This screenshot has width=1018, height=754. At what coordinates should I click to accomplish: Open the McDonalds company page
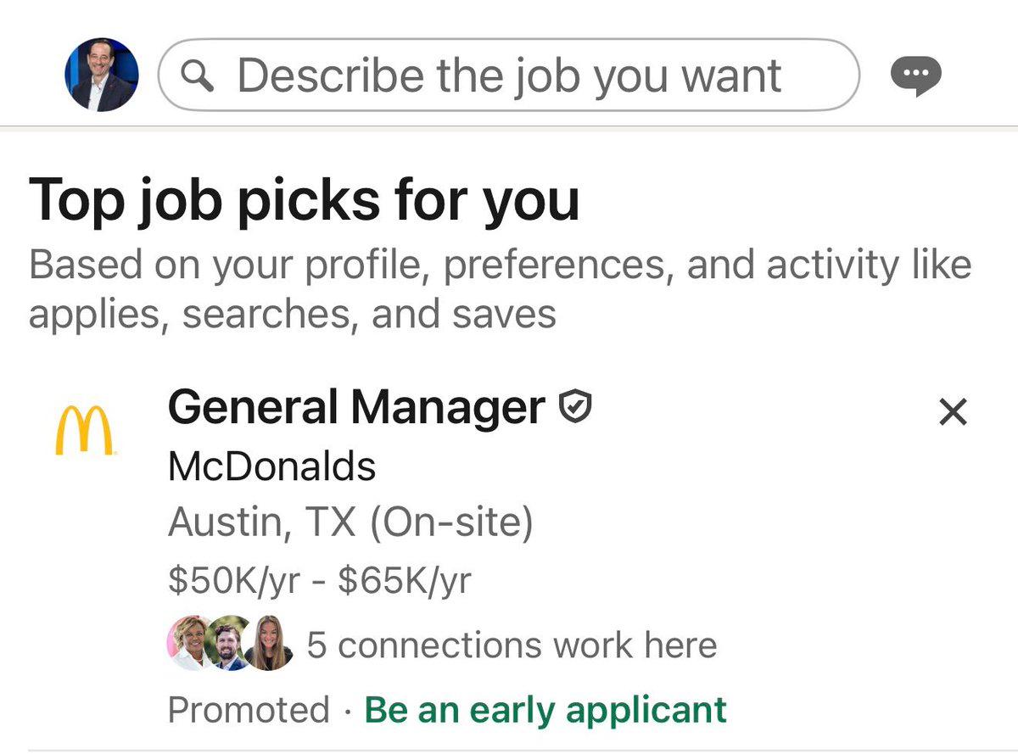[x=273, y=465]
